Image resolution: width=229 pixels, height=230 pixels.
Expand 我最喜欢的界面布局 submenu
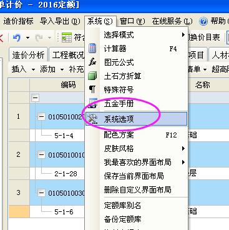pos(183,162)
